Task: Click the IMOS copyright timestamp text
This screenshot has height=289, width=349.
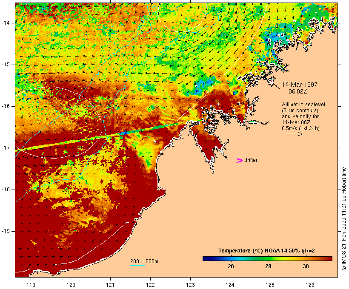Action: 343,219
